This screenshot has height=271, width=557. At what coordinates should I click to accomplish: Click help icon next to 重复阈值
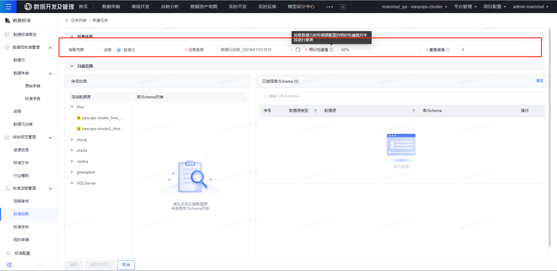[x=448, y=50]
